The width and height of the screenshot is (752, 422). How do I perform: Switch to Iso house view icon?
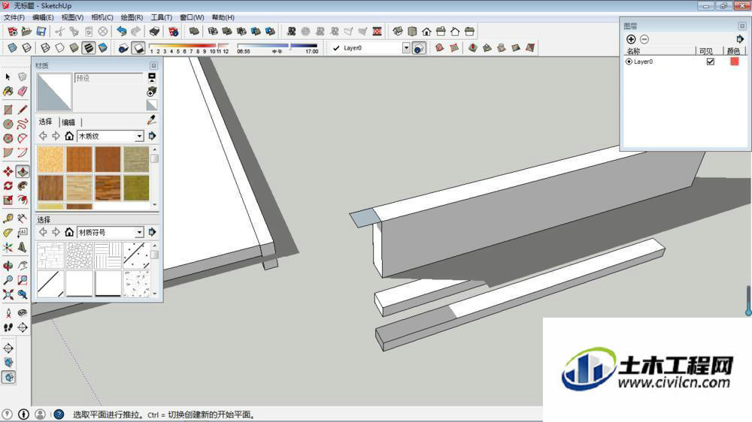pyautogui.click(x=398, y=32)
